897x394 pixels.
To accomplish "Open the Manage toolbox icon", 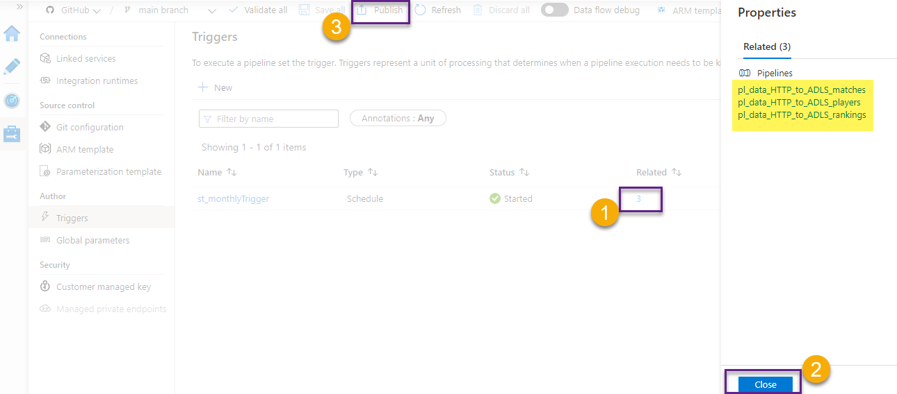I will tap(13, 133).
